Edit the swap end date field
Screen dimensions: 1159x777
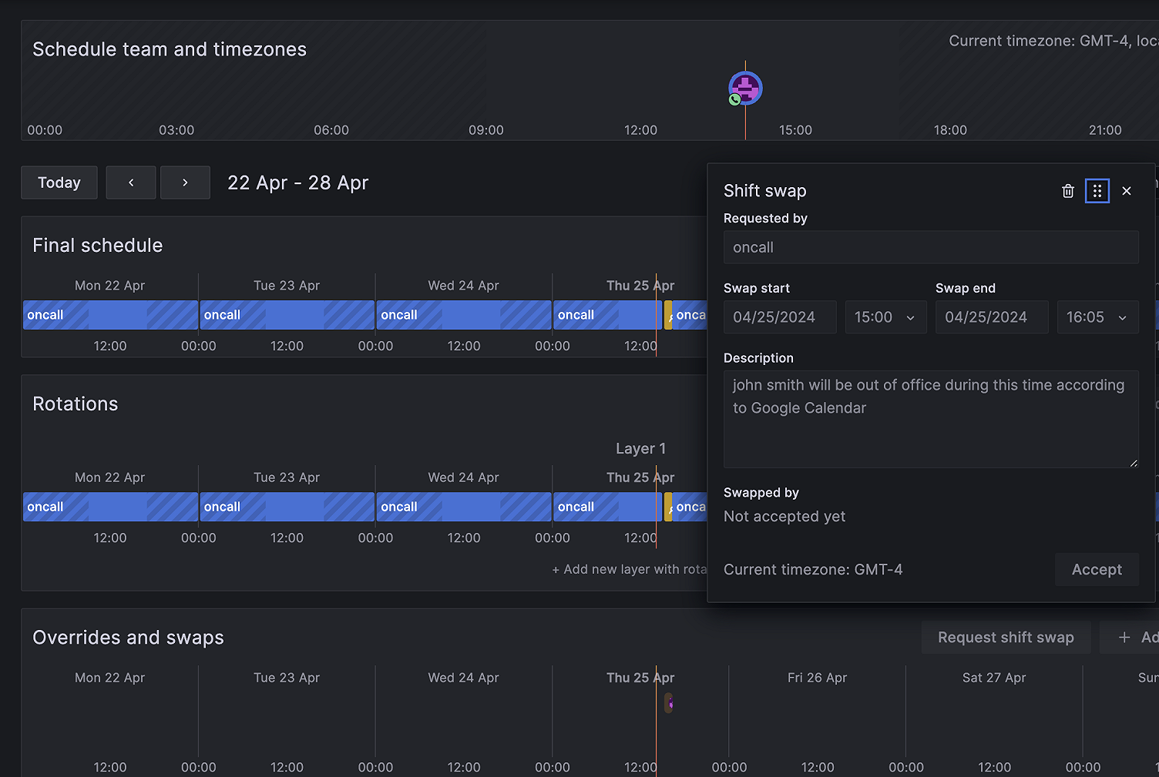click(991, 316)
